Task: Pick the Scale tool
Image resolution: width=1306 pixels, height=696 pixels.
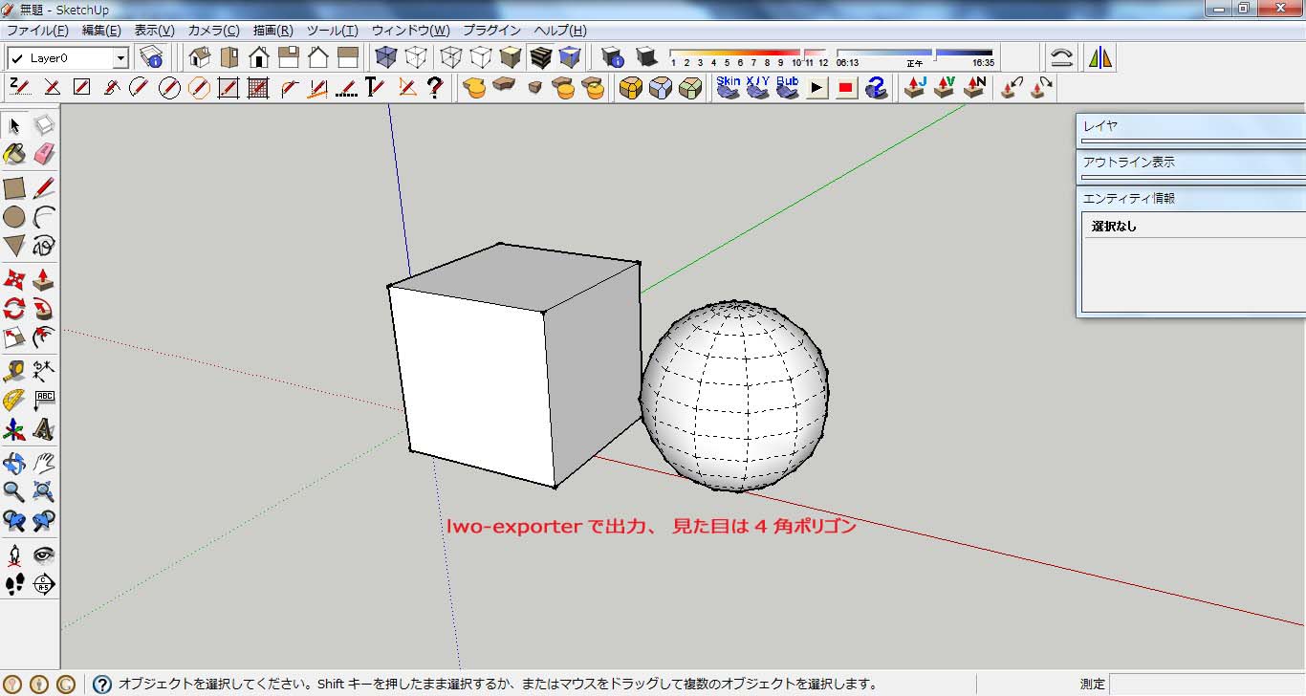Action: coord(14,337)
